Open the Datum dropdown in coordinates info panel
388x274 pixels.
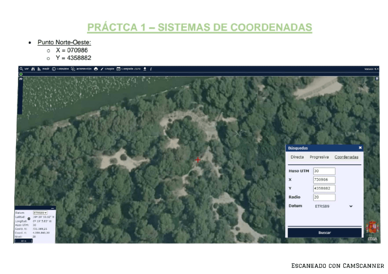click(x=40, y=213)
